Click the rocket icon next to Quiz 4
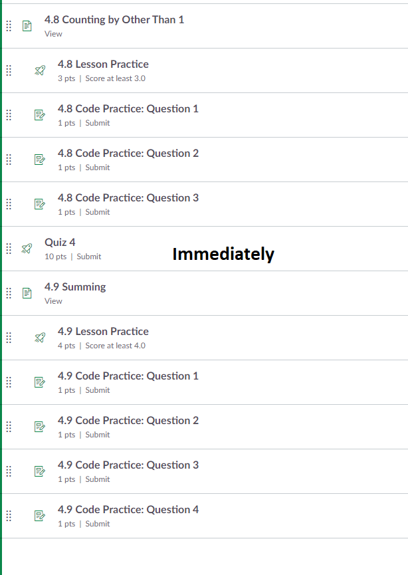408x575 pixels. 27,249
